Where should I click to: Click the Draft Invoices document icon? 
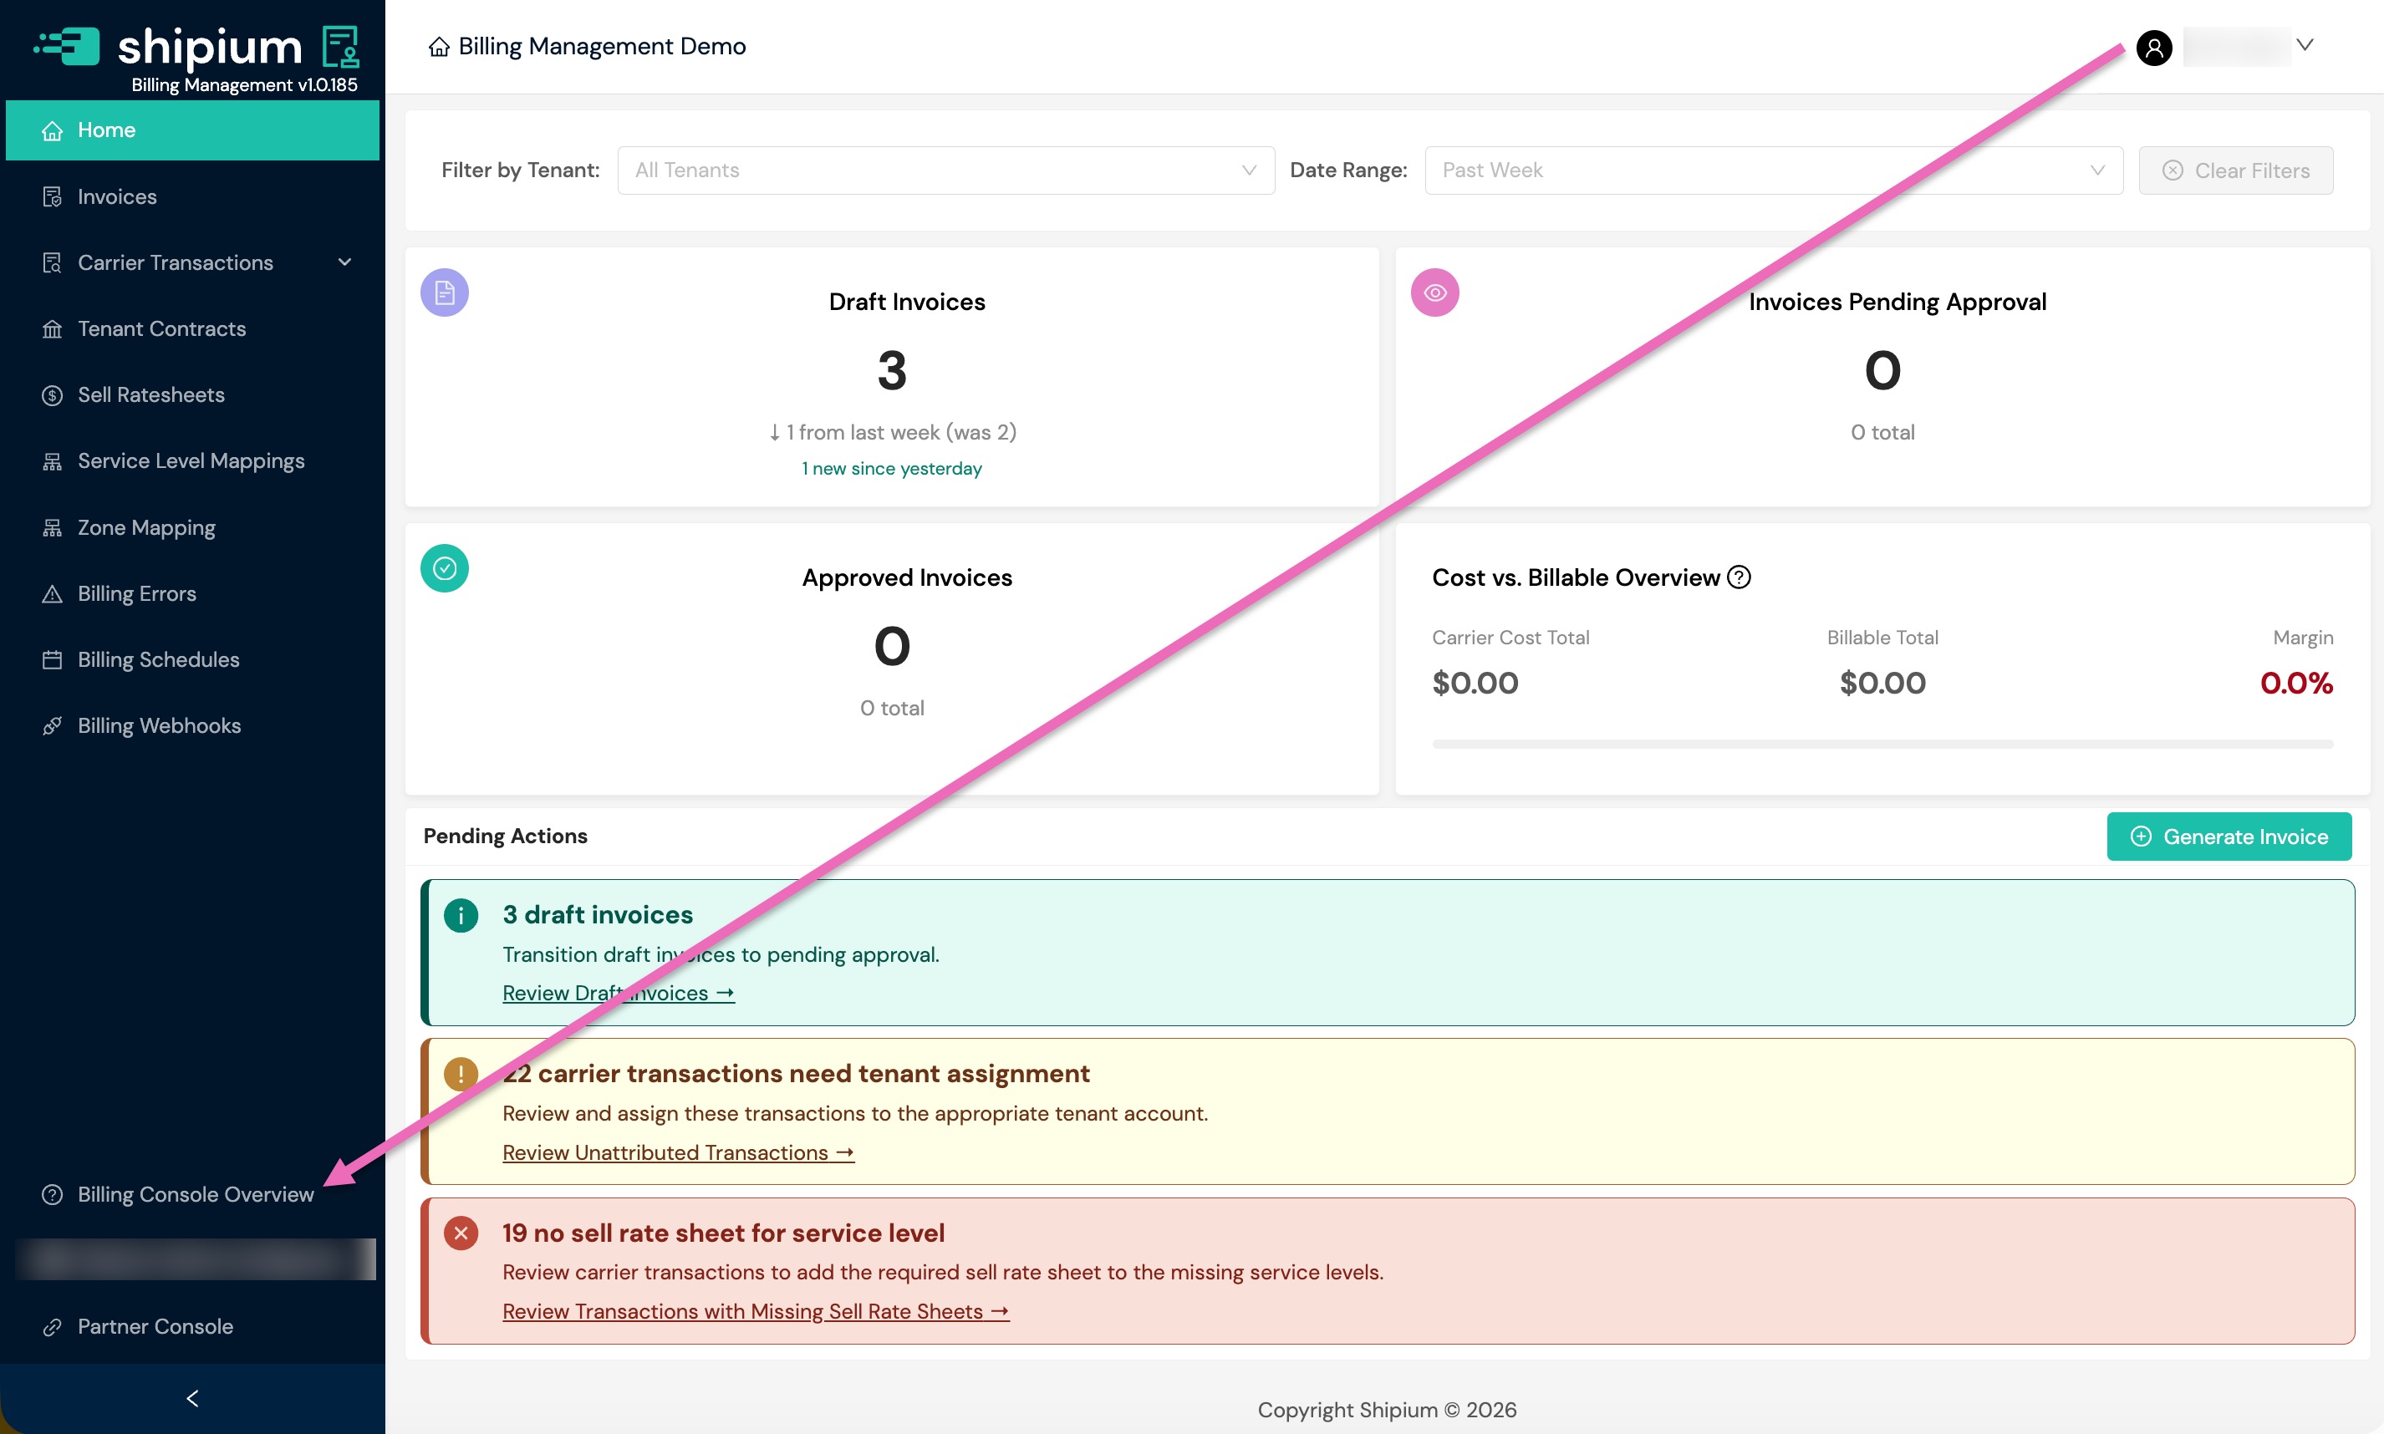click(x=445, y=292)
